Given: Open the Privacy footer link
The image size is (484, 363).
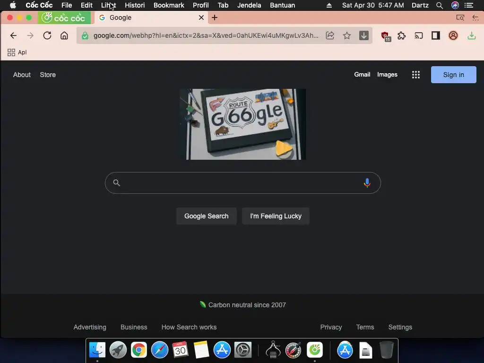Looking at the screenshot, I should 331,327.
